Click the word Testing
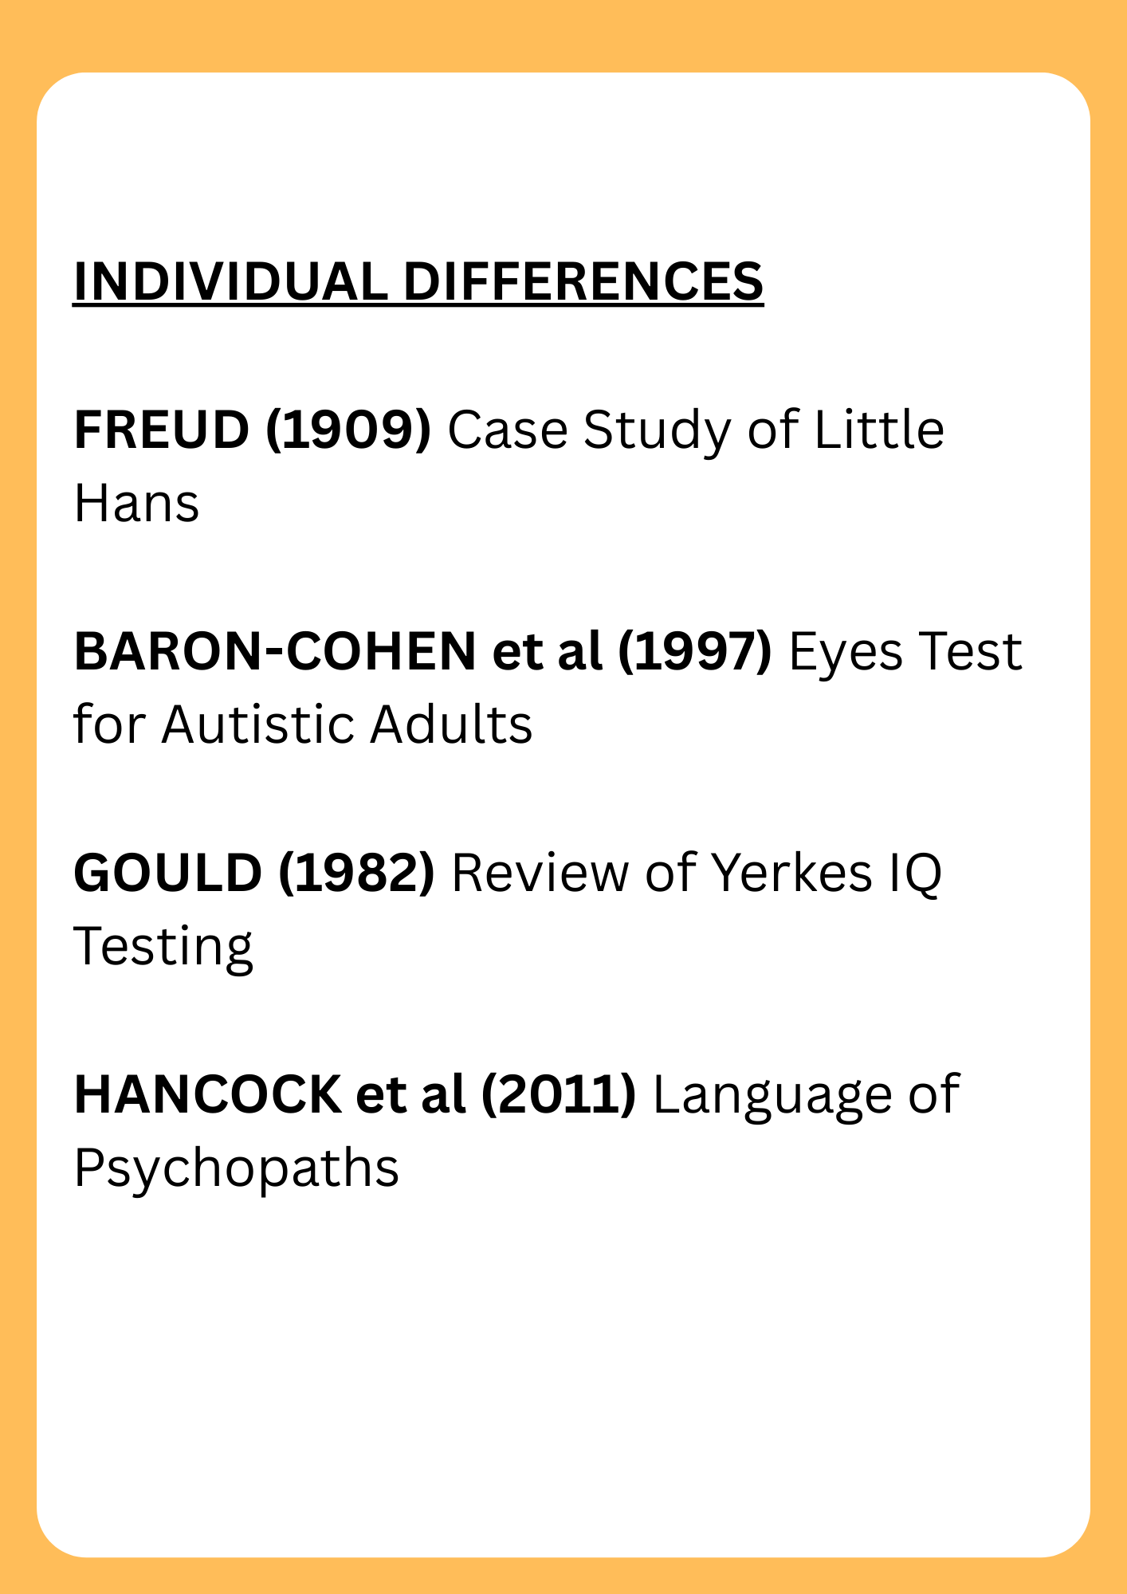This screenshot has width=1127, height=1594. (163, 948)
